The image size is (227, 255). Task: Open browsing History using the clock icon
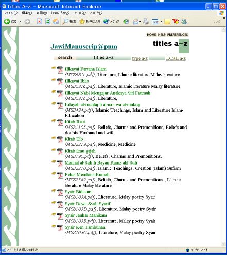(126, 22)
